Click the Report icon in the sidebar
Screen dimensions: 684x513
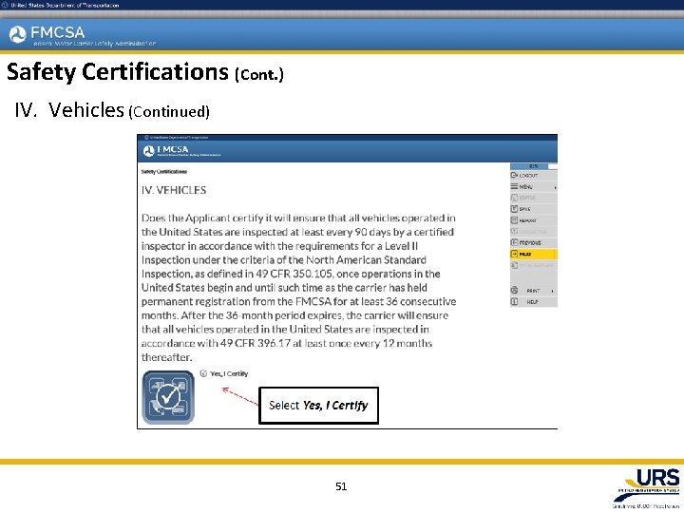[514, 220]
